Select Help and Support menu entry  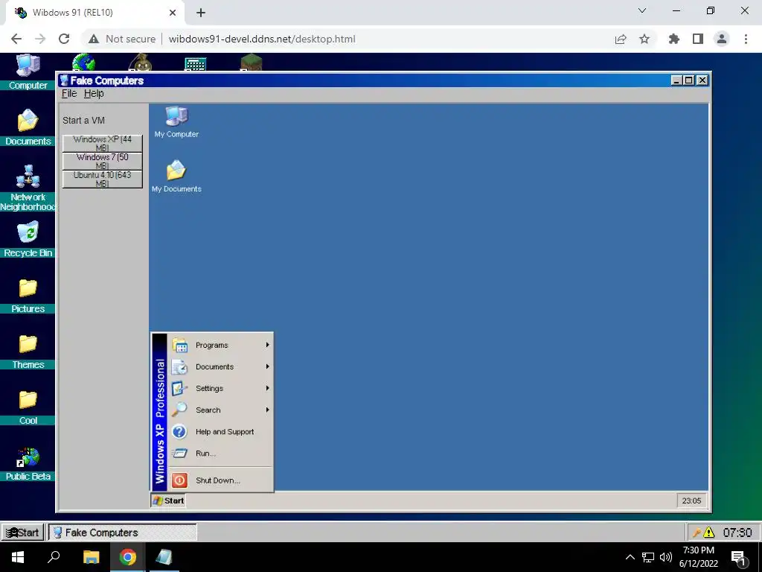(220, 431)
